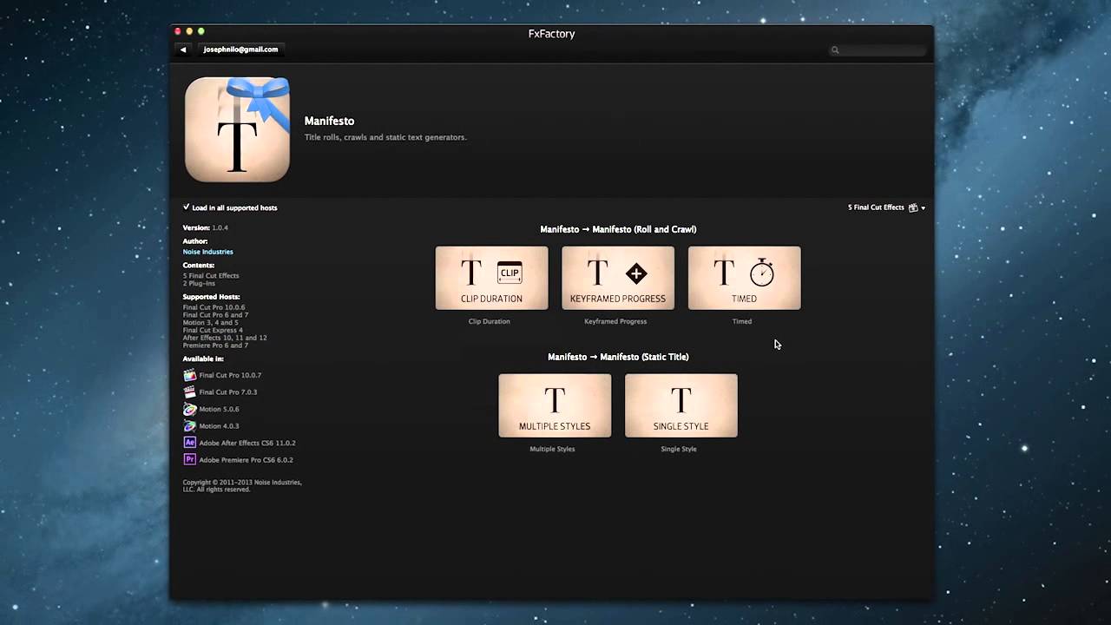Click 'Final Cut Pro 10.0.6' supported host
This screenshot has height=625, width=1111.
tap(214, 307)
